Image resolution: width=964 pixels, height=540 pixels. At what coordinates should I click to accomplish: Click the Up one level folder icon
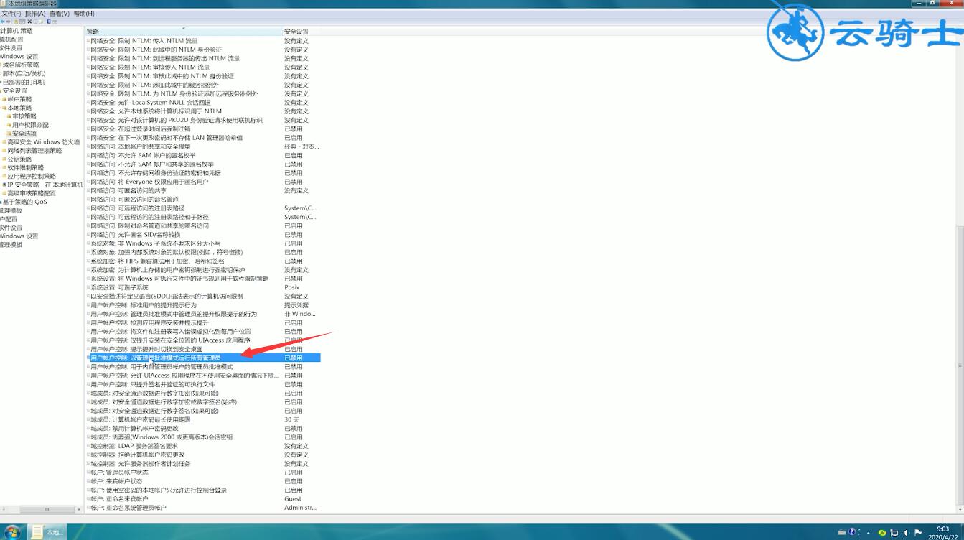(x=16, y=22)
